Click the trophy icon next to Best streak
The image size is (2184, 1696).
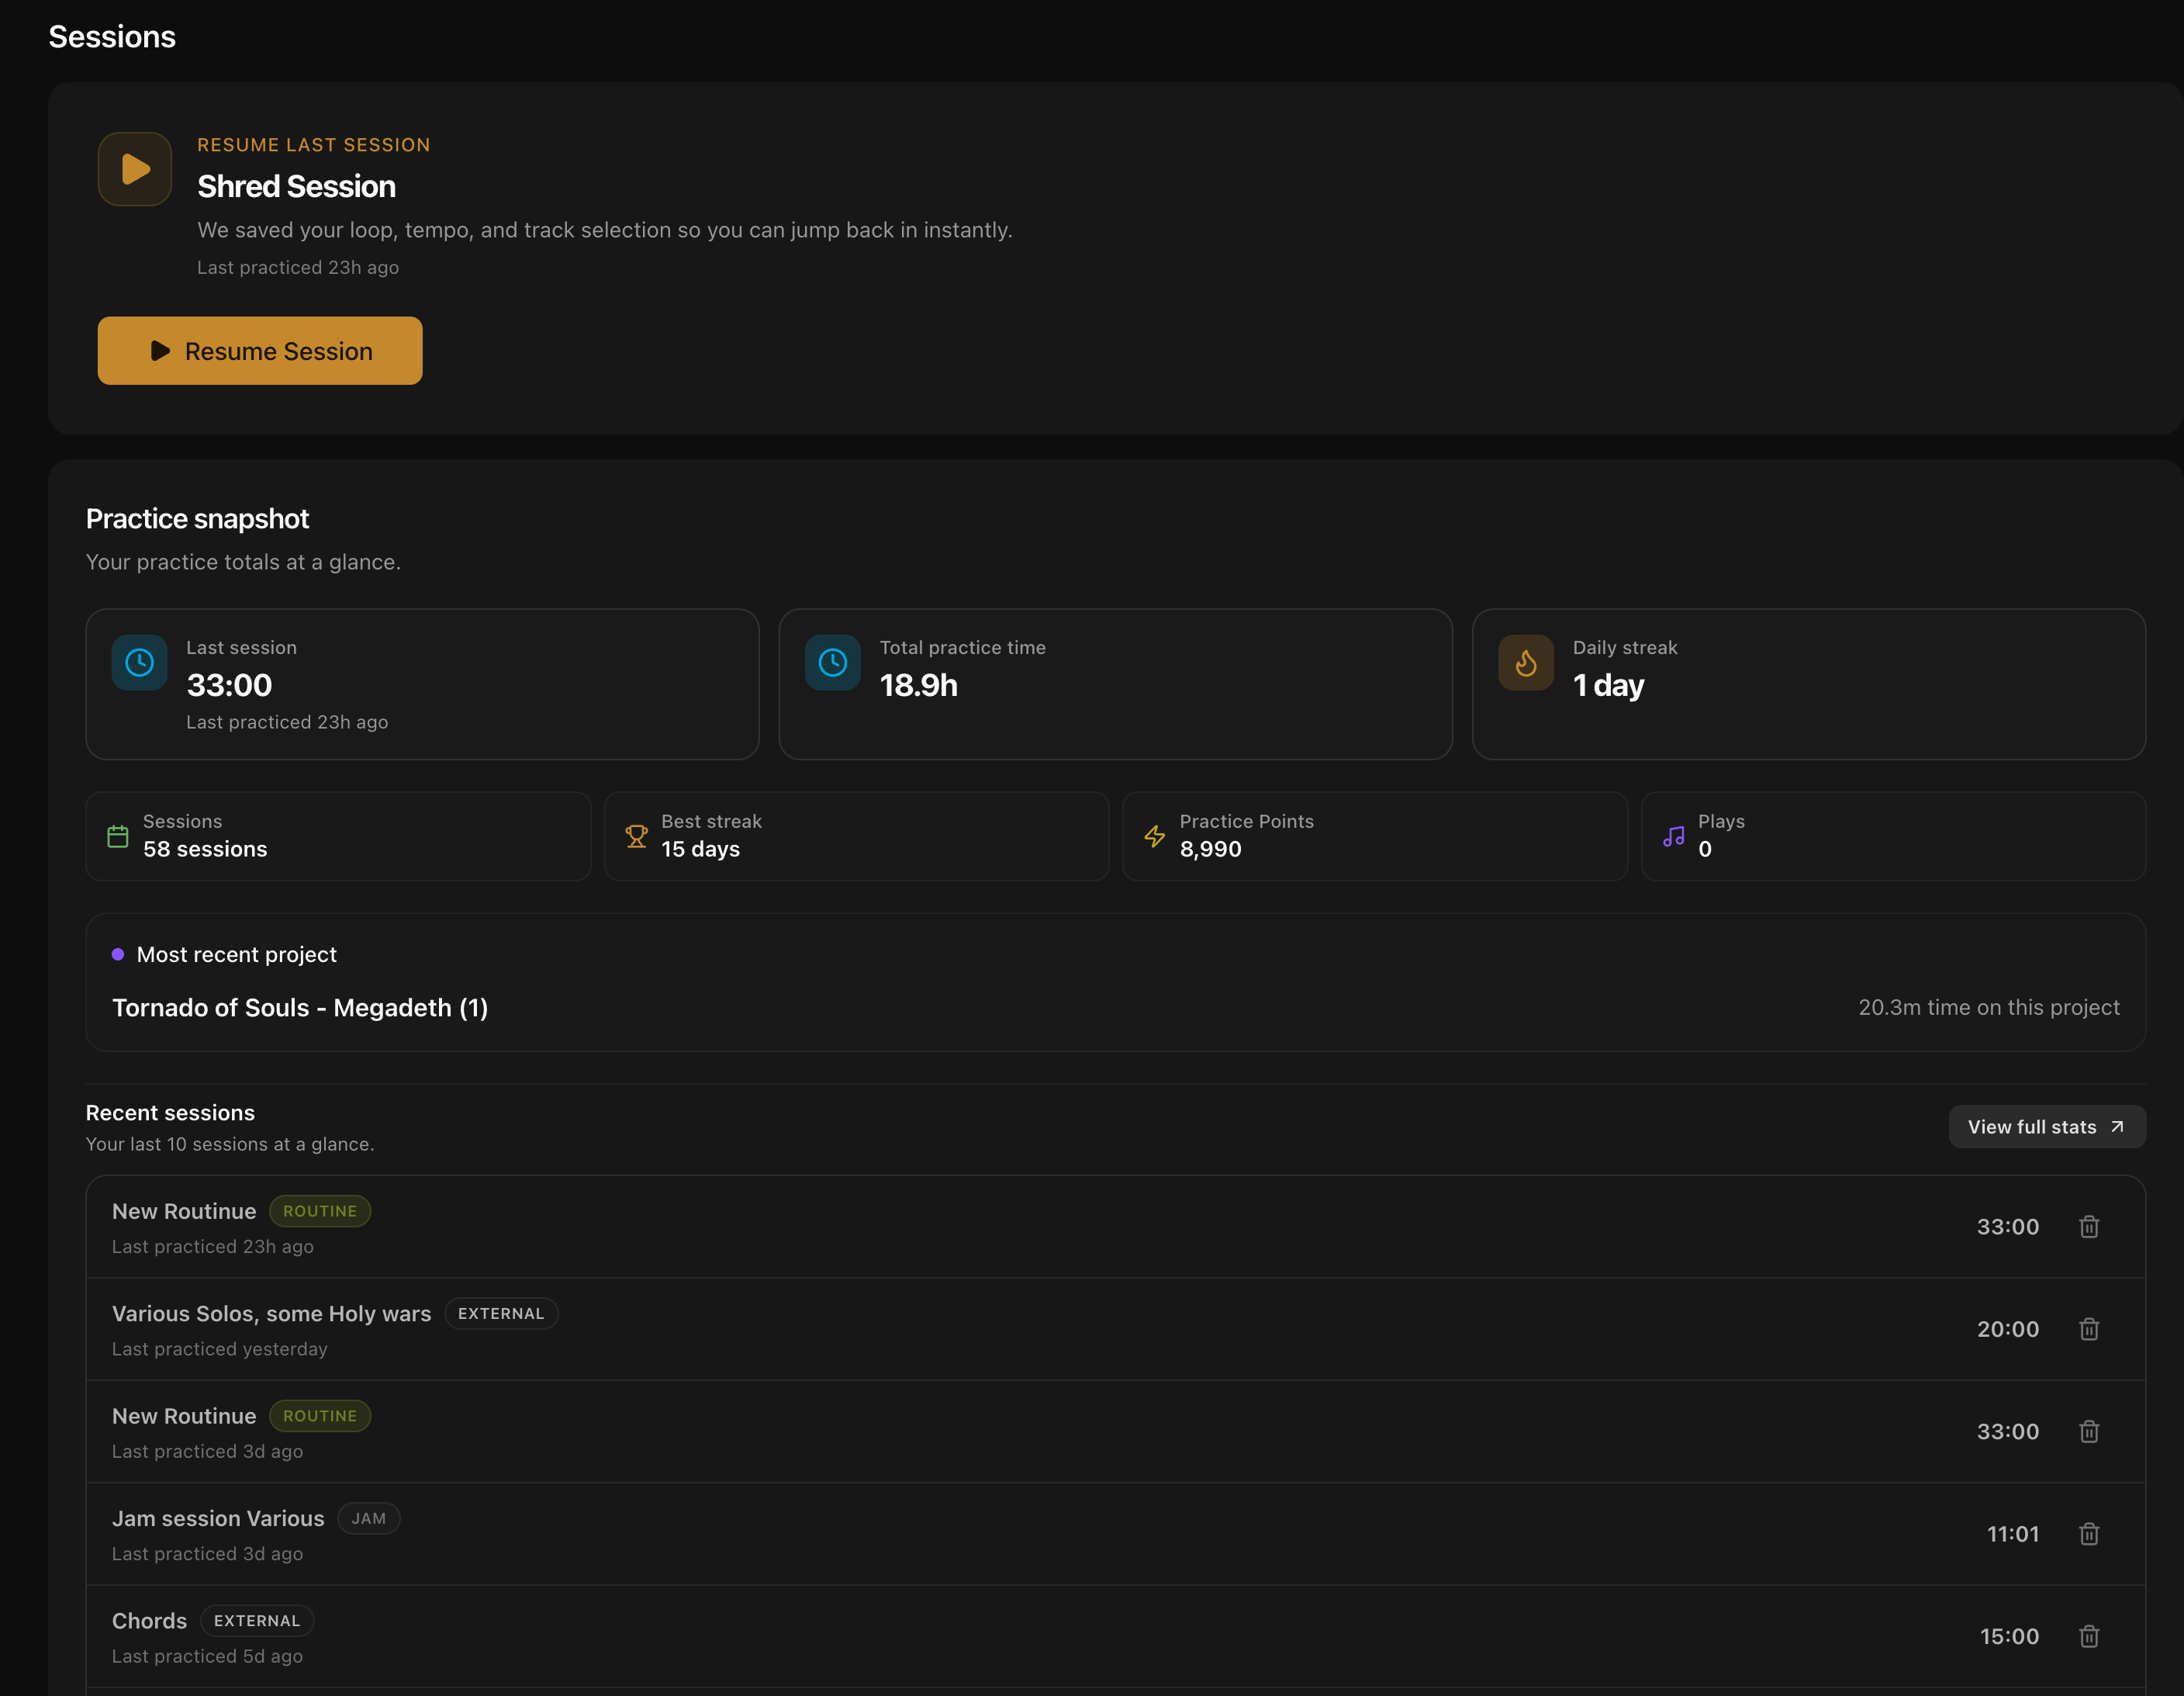pyautogui.click(x=636, y=836)
